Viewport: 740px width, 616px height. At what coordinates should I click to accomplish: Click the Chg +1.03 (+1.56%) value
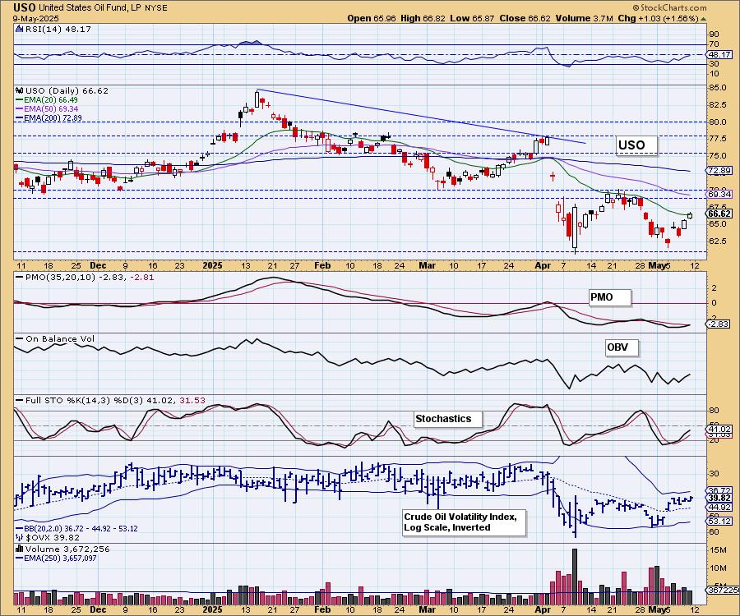(x=659, y=18)
